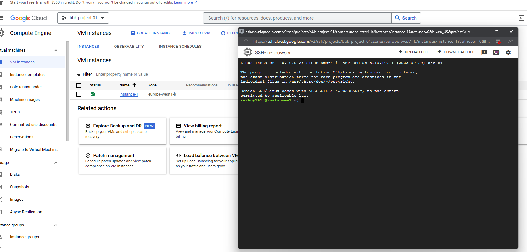This screenshot has width=527, height=252.
Task: Collapse the Instance groups section
Action: 56,225
